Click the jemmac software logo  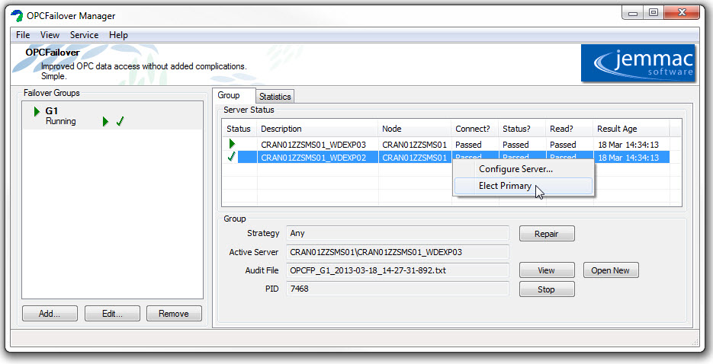[638, 63]
